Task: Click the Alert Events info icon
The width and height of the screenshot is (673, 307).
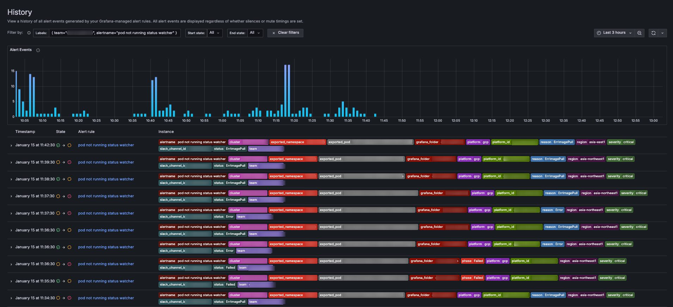Action: (x=38, y=50)
